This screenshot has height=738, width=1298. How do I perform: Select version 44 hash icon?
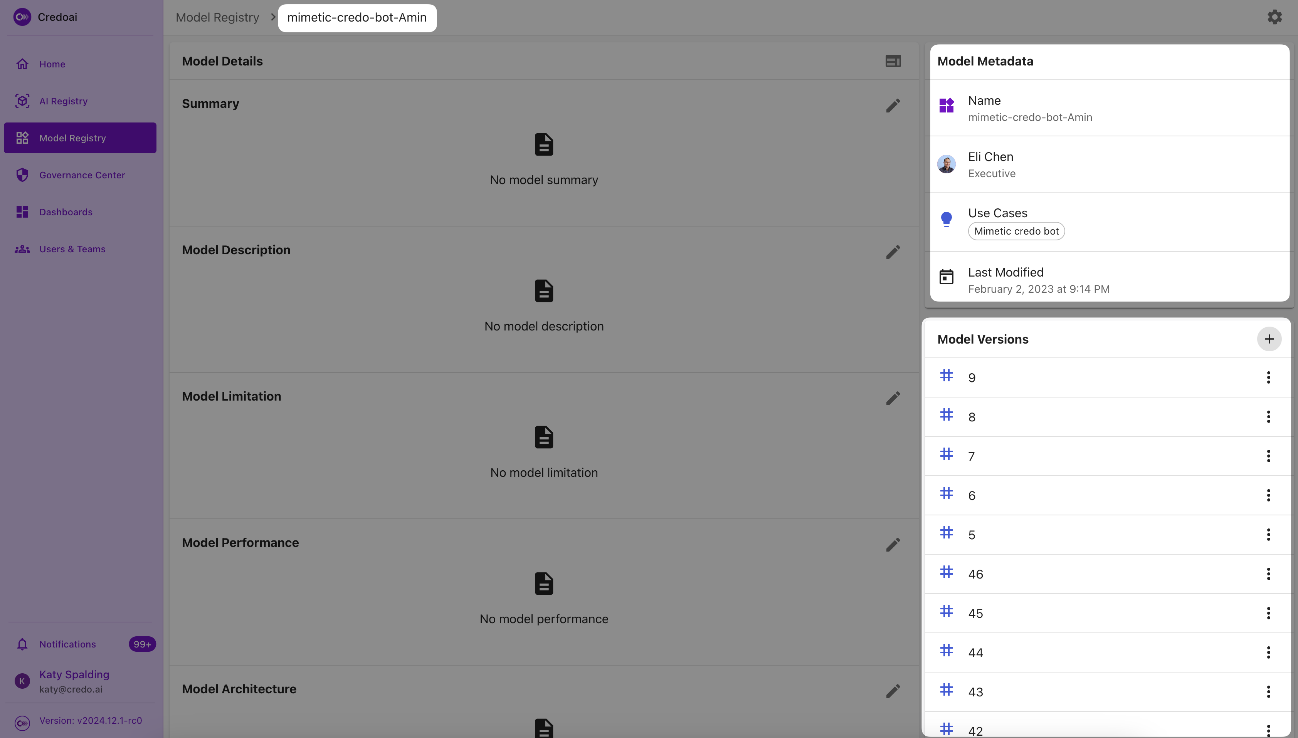(x=946, y=651)
